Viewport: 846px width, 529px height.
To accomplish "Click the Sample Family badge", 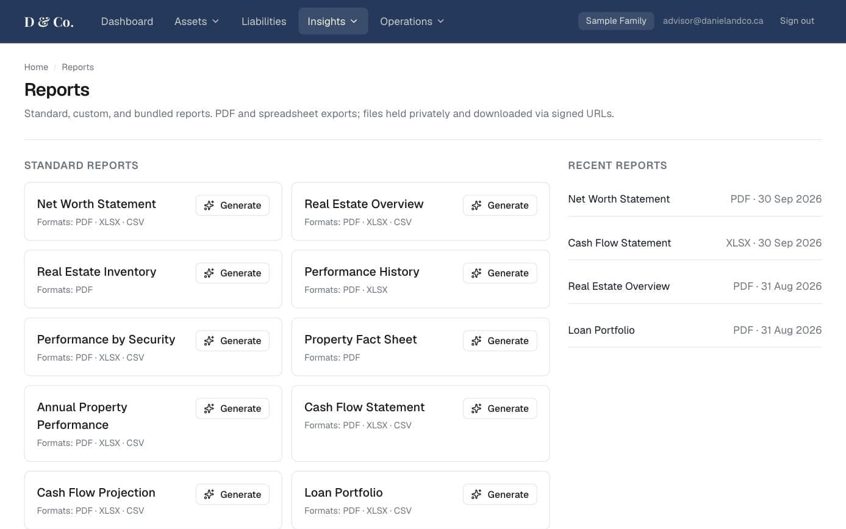I will pos(616,21).
